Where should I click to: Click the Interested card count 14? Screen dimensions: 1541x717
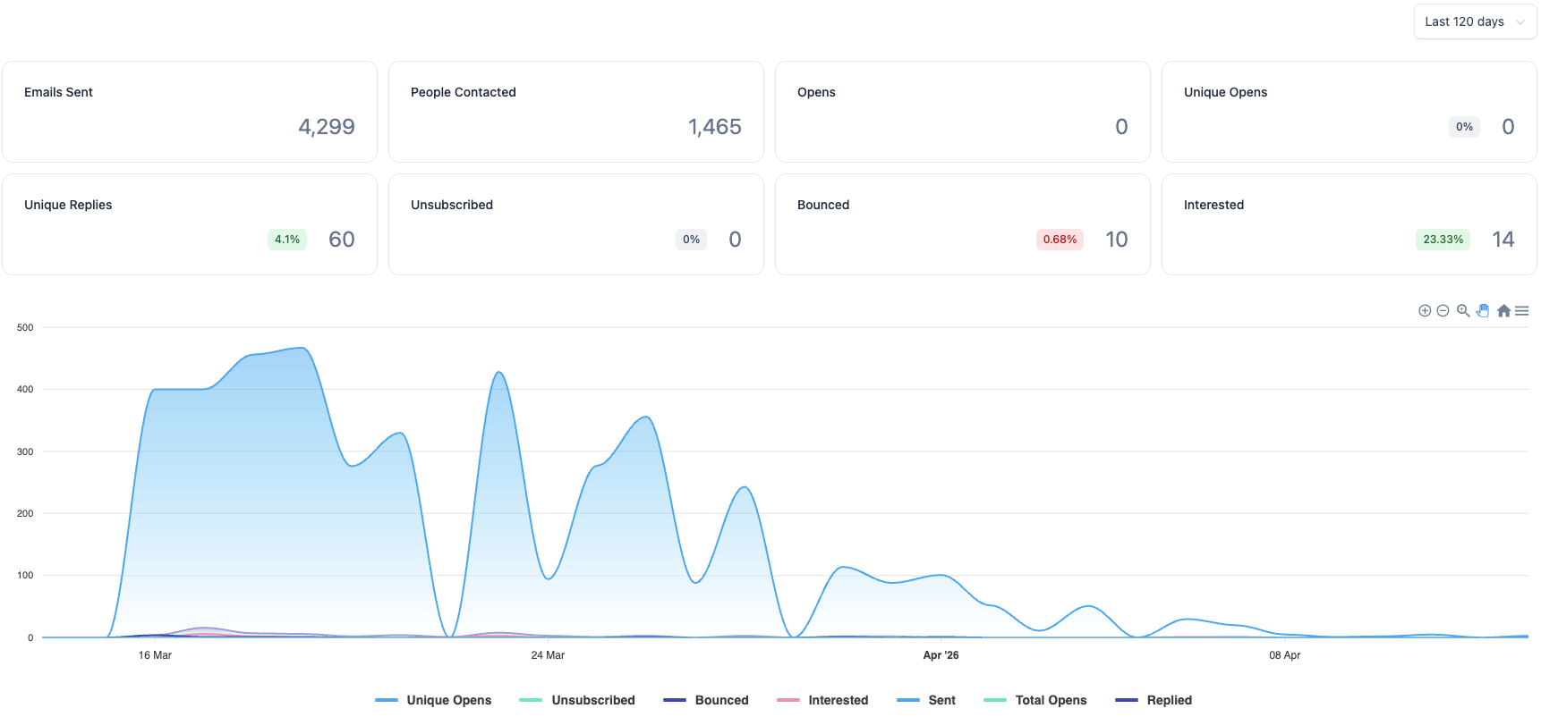(1503, 240)
